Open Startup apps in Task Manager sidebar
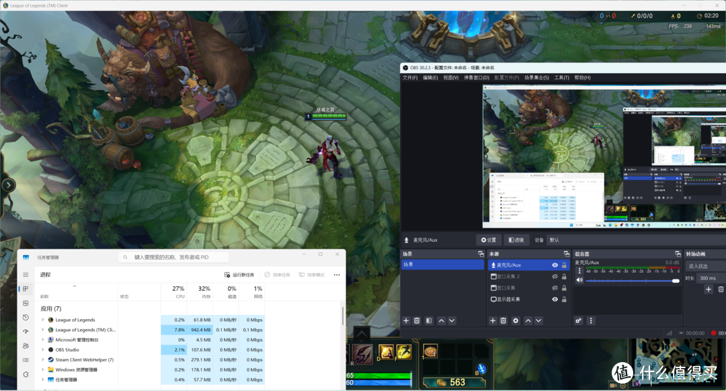This screenshot has width=726, height=391. pos(26,331)
